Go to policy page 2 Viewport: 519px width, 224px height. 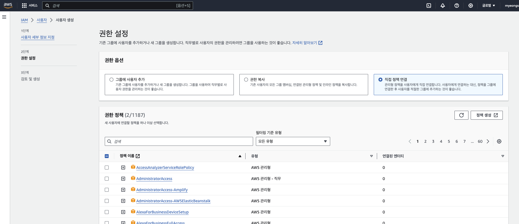coord(425,141)
